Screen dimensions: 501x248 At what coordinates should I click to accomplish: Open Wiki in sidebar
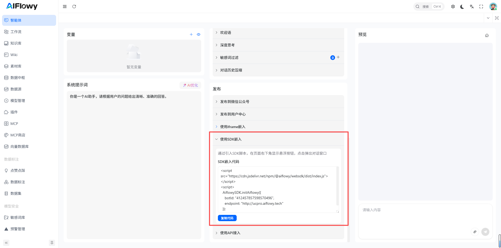(29, 55)
